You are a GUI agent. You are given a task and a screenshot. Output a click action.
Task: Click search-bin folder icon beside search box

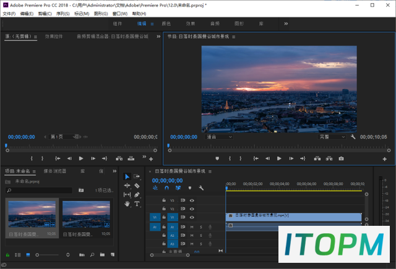pyautogui.click(x=81, y=190)
